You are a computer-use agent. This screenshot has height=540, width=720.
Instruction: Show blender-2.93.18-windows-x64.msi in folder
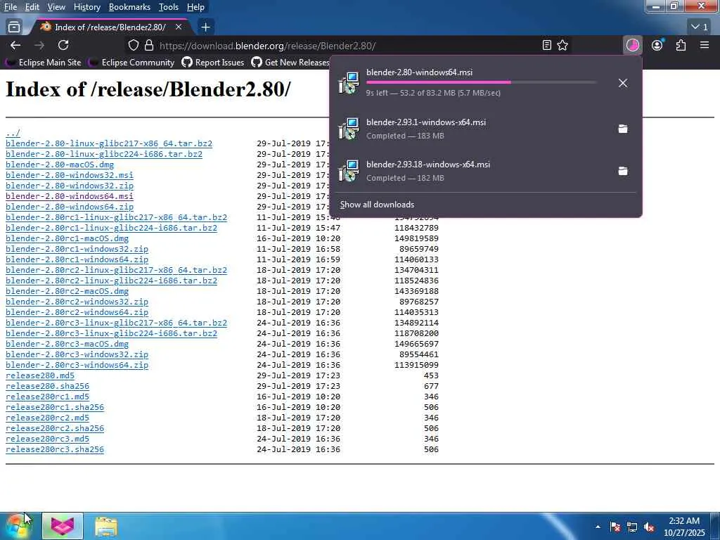(x=623, y=172)
